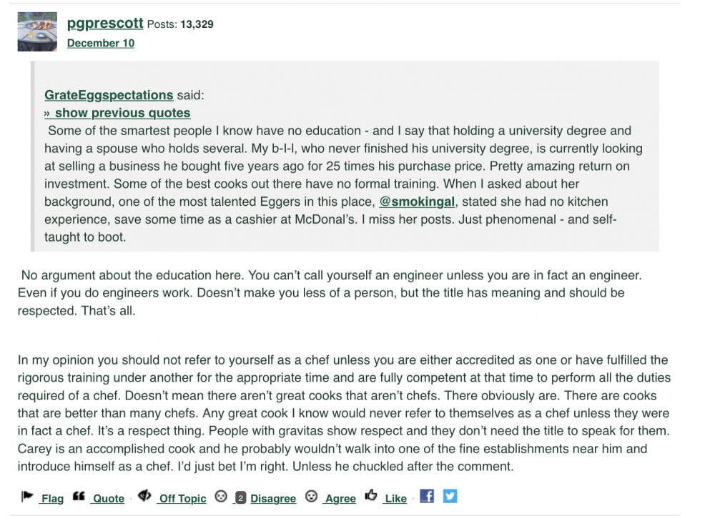Click the @smokingal mention link

point(417,202)
